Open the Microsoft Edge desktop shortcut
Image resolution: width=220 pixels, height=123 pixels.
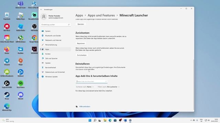tap(7, 107)
